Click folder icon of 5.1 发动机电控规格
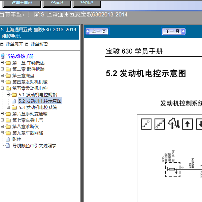 coord(14,95)
